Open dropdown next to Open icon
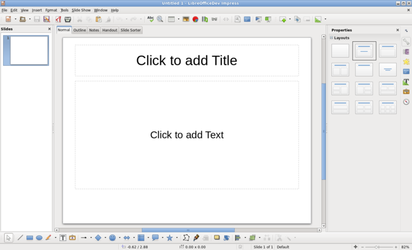The width and height of the screenshot is (412, 250). tap(29, 19)
